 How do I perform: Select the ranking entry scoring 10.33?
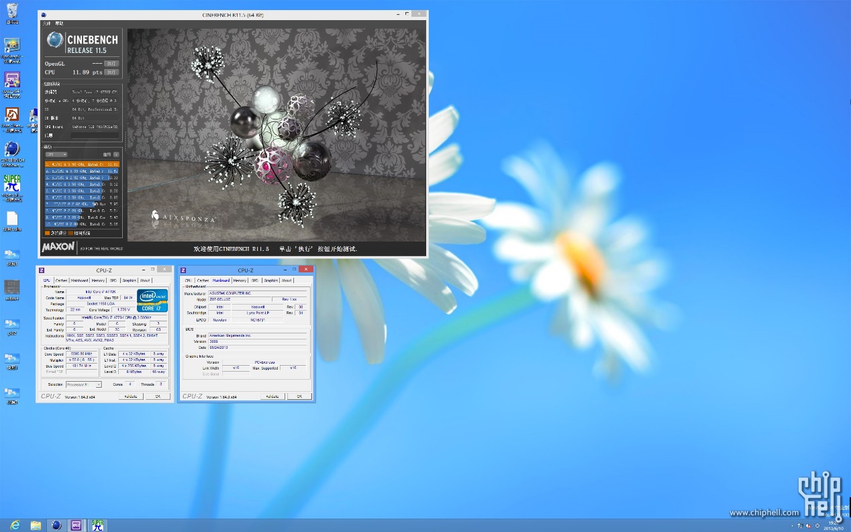click(82, 177)
